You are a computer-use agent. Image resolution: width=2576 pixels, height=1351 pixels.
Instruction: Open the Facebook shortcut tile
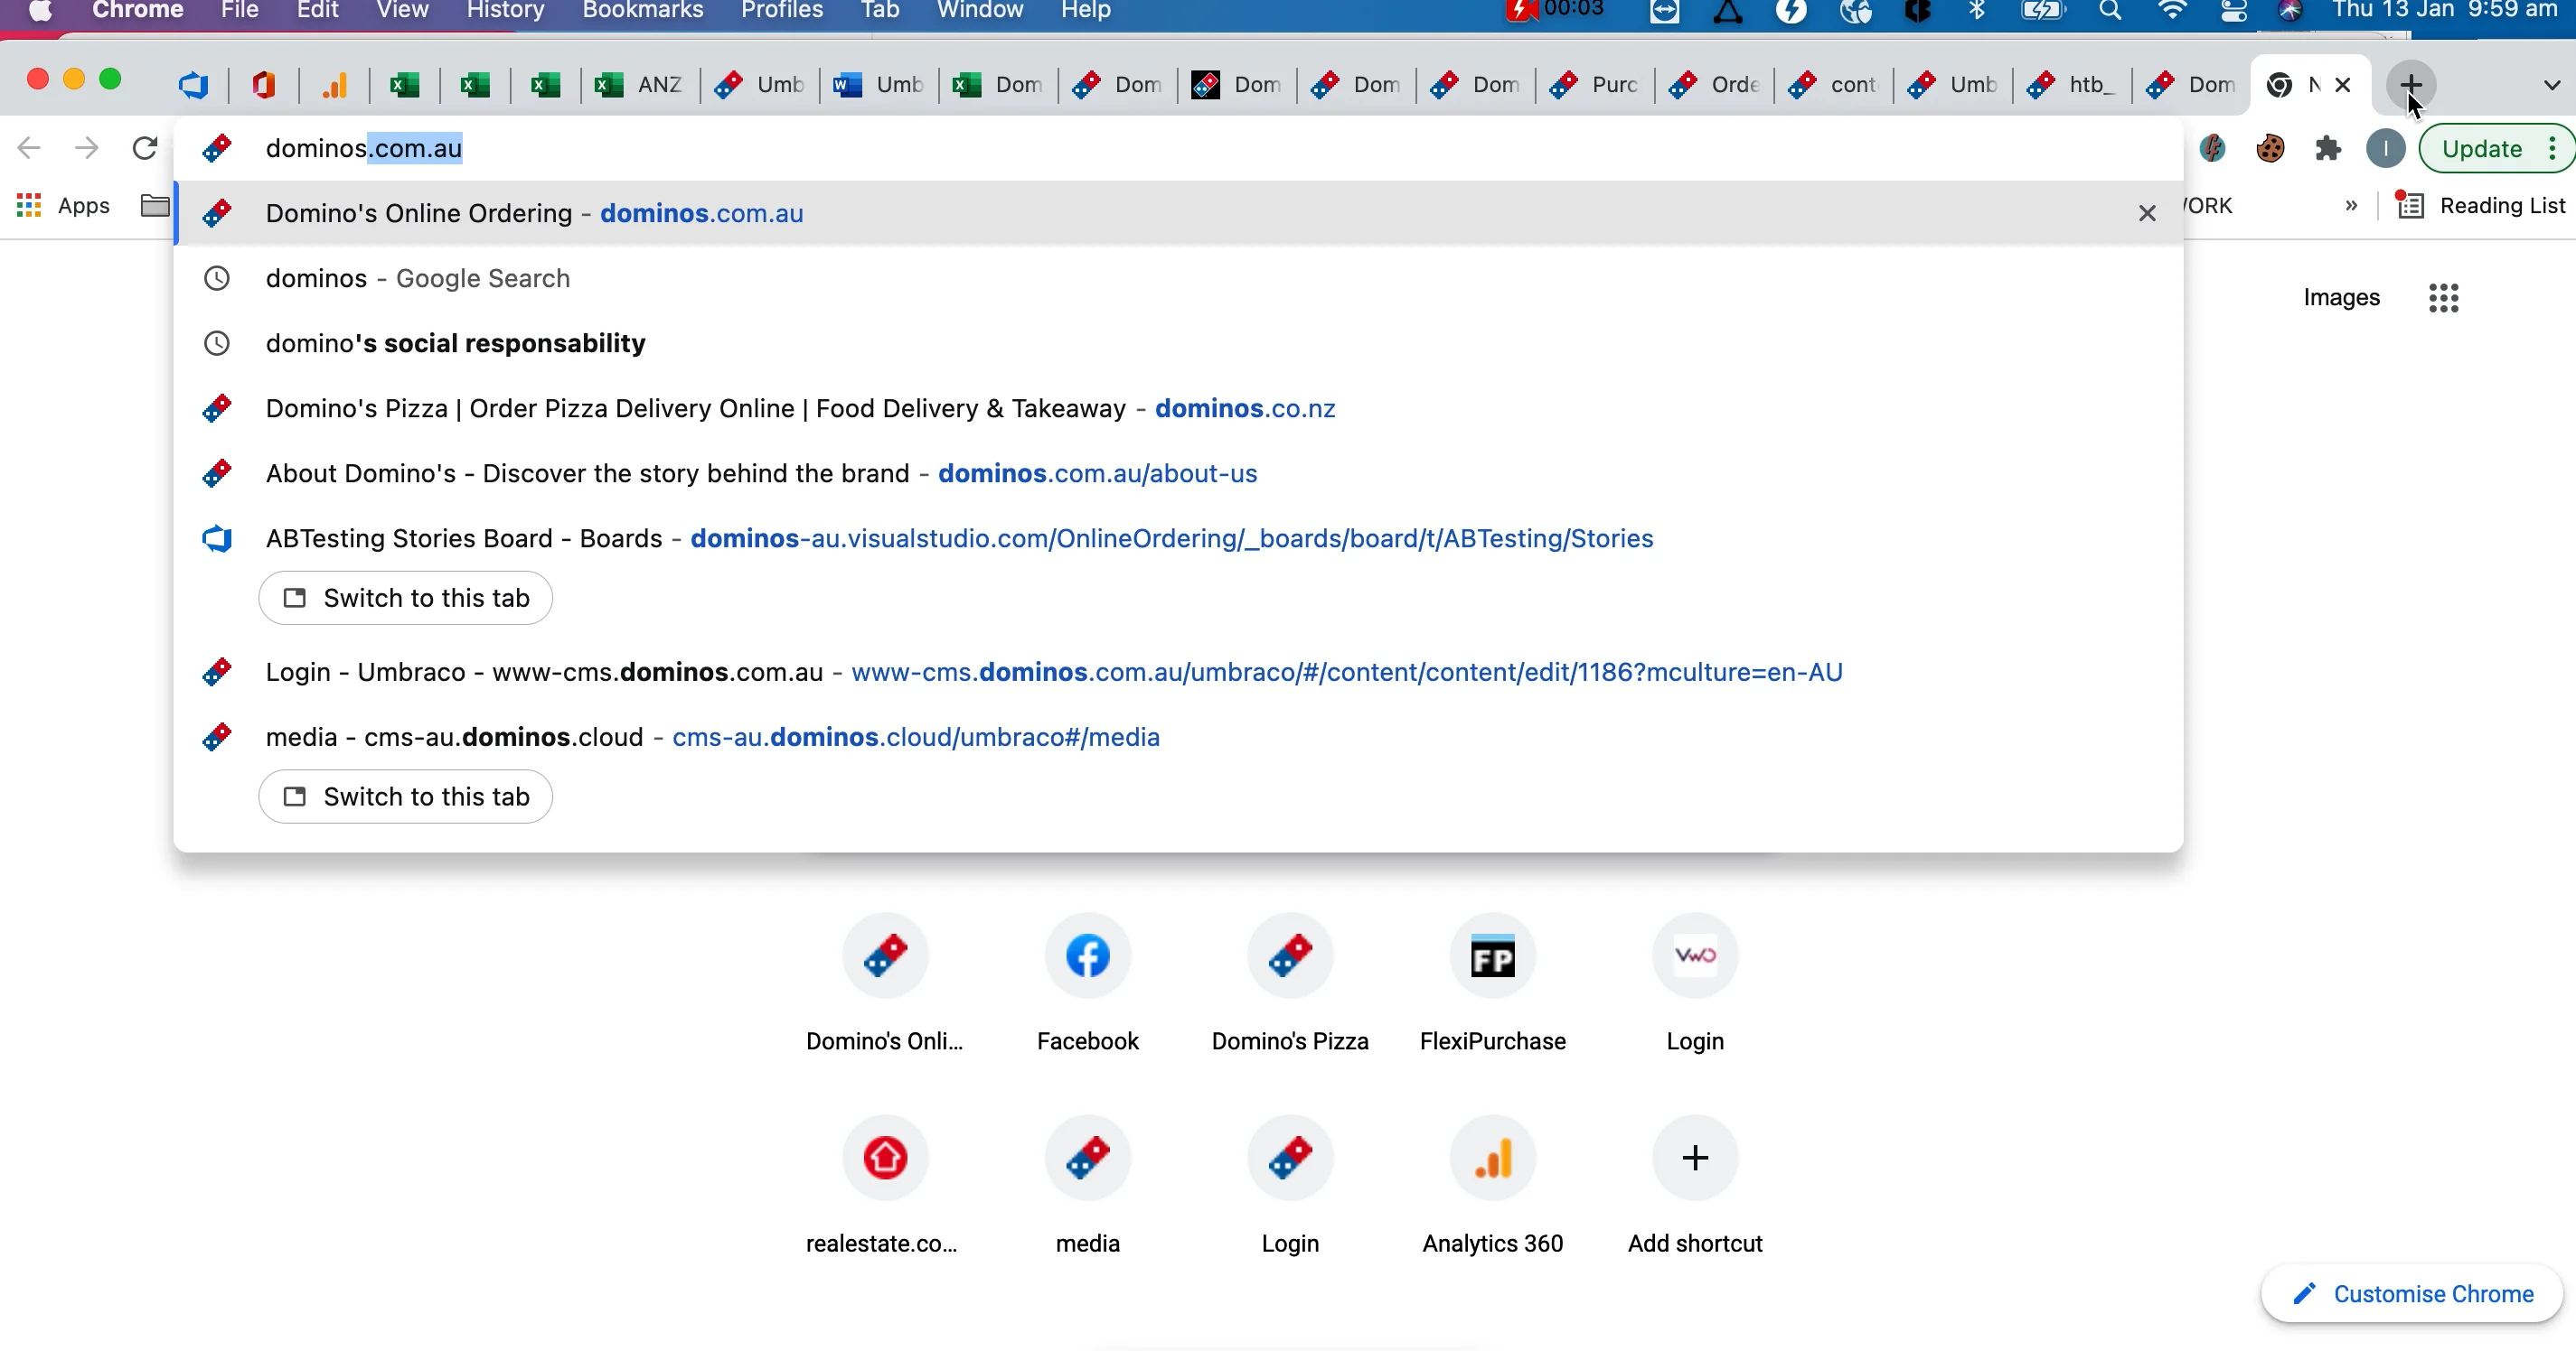click(1087, 983)
